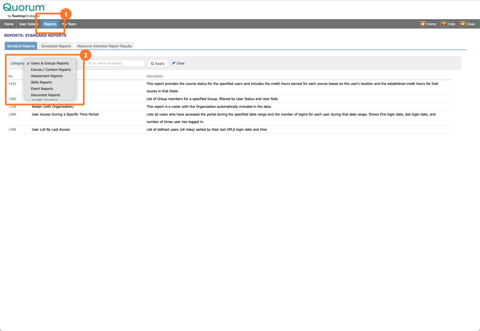The width and height of the screenshot is (480, 331).
Task: Click the No column header
Action: pyautogui.click(x=10, y=75)
